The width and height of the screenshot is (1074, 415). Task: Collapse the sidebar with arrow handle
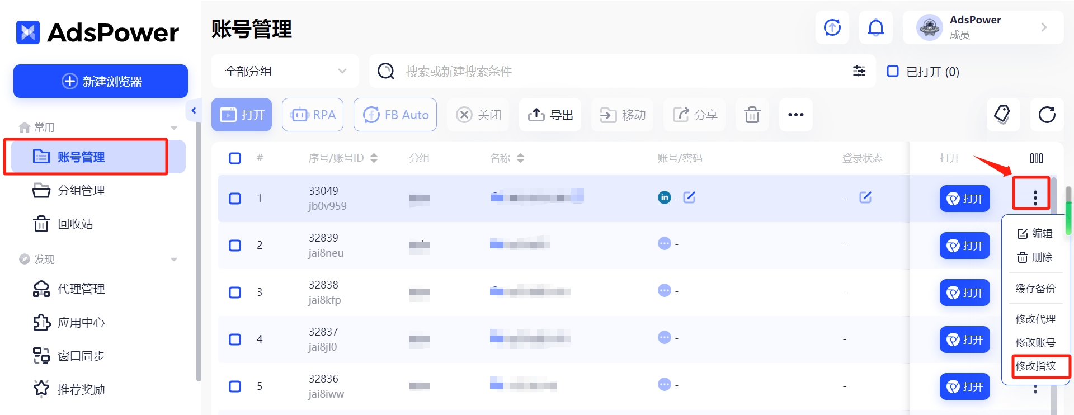click(x=194, y=110)
